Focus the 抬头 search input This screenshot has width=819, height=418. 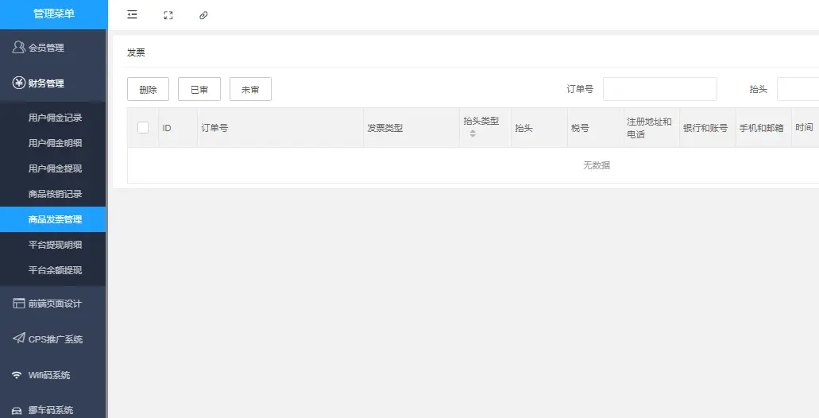tap(798, 89)
